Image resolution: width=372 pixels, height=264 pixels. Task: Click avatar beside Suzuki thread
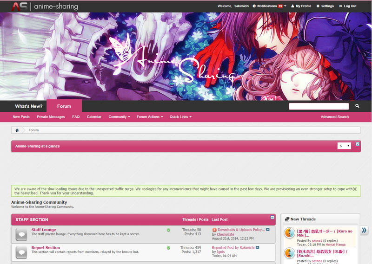[289, 253]
